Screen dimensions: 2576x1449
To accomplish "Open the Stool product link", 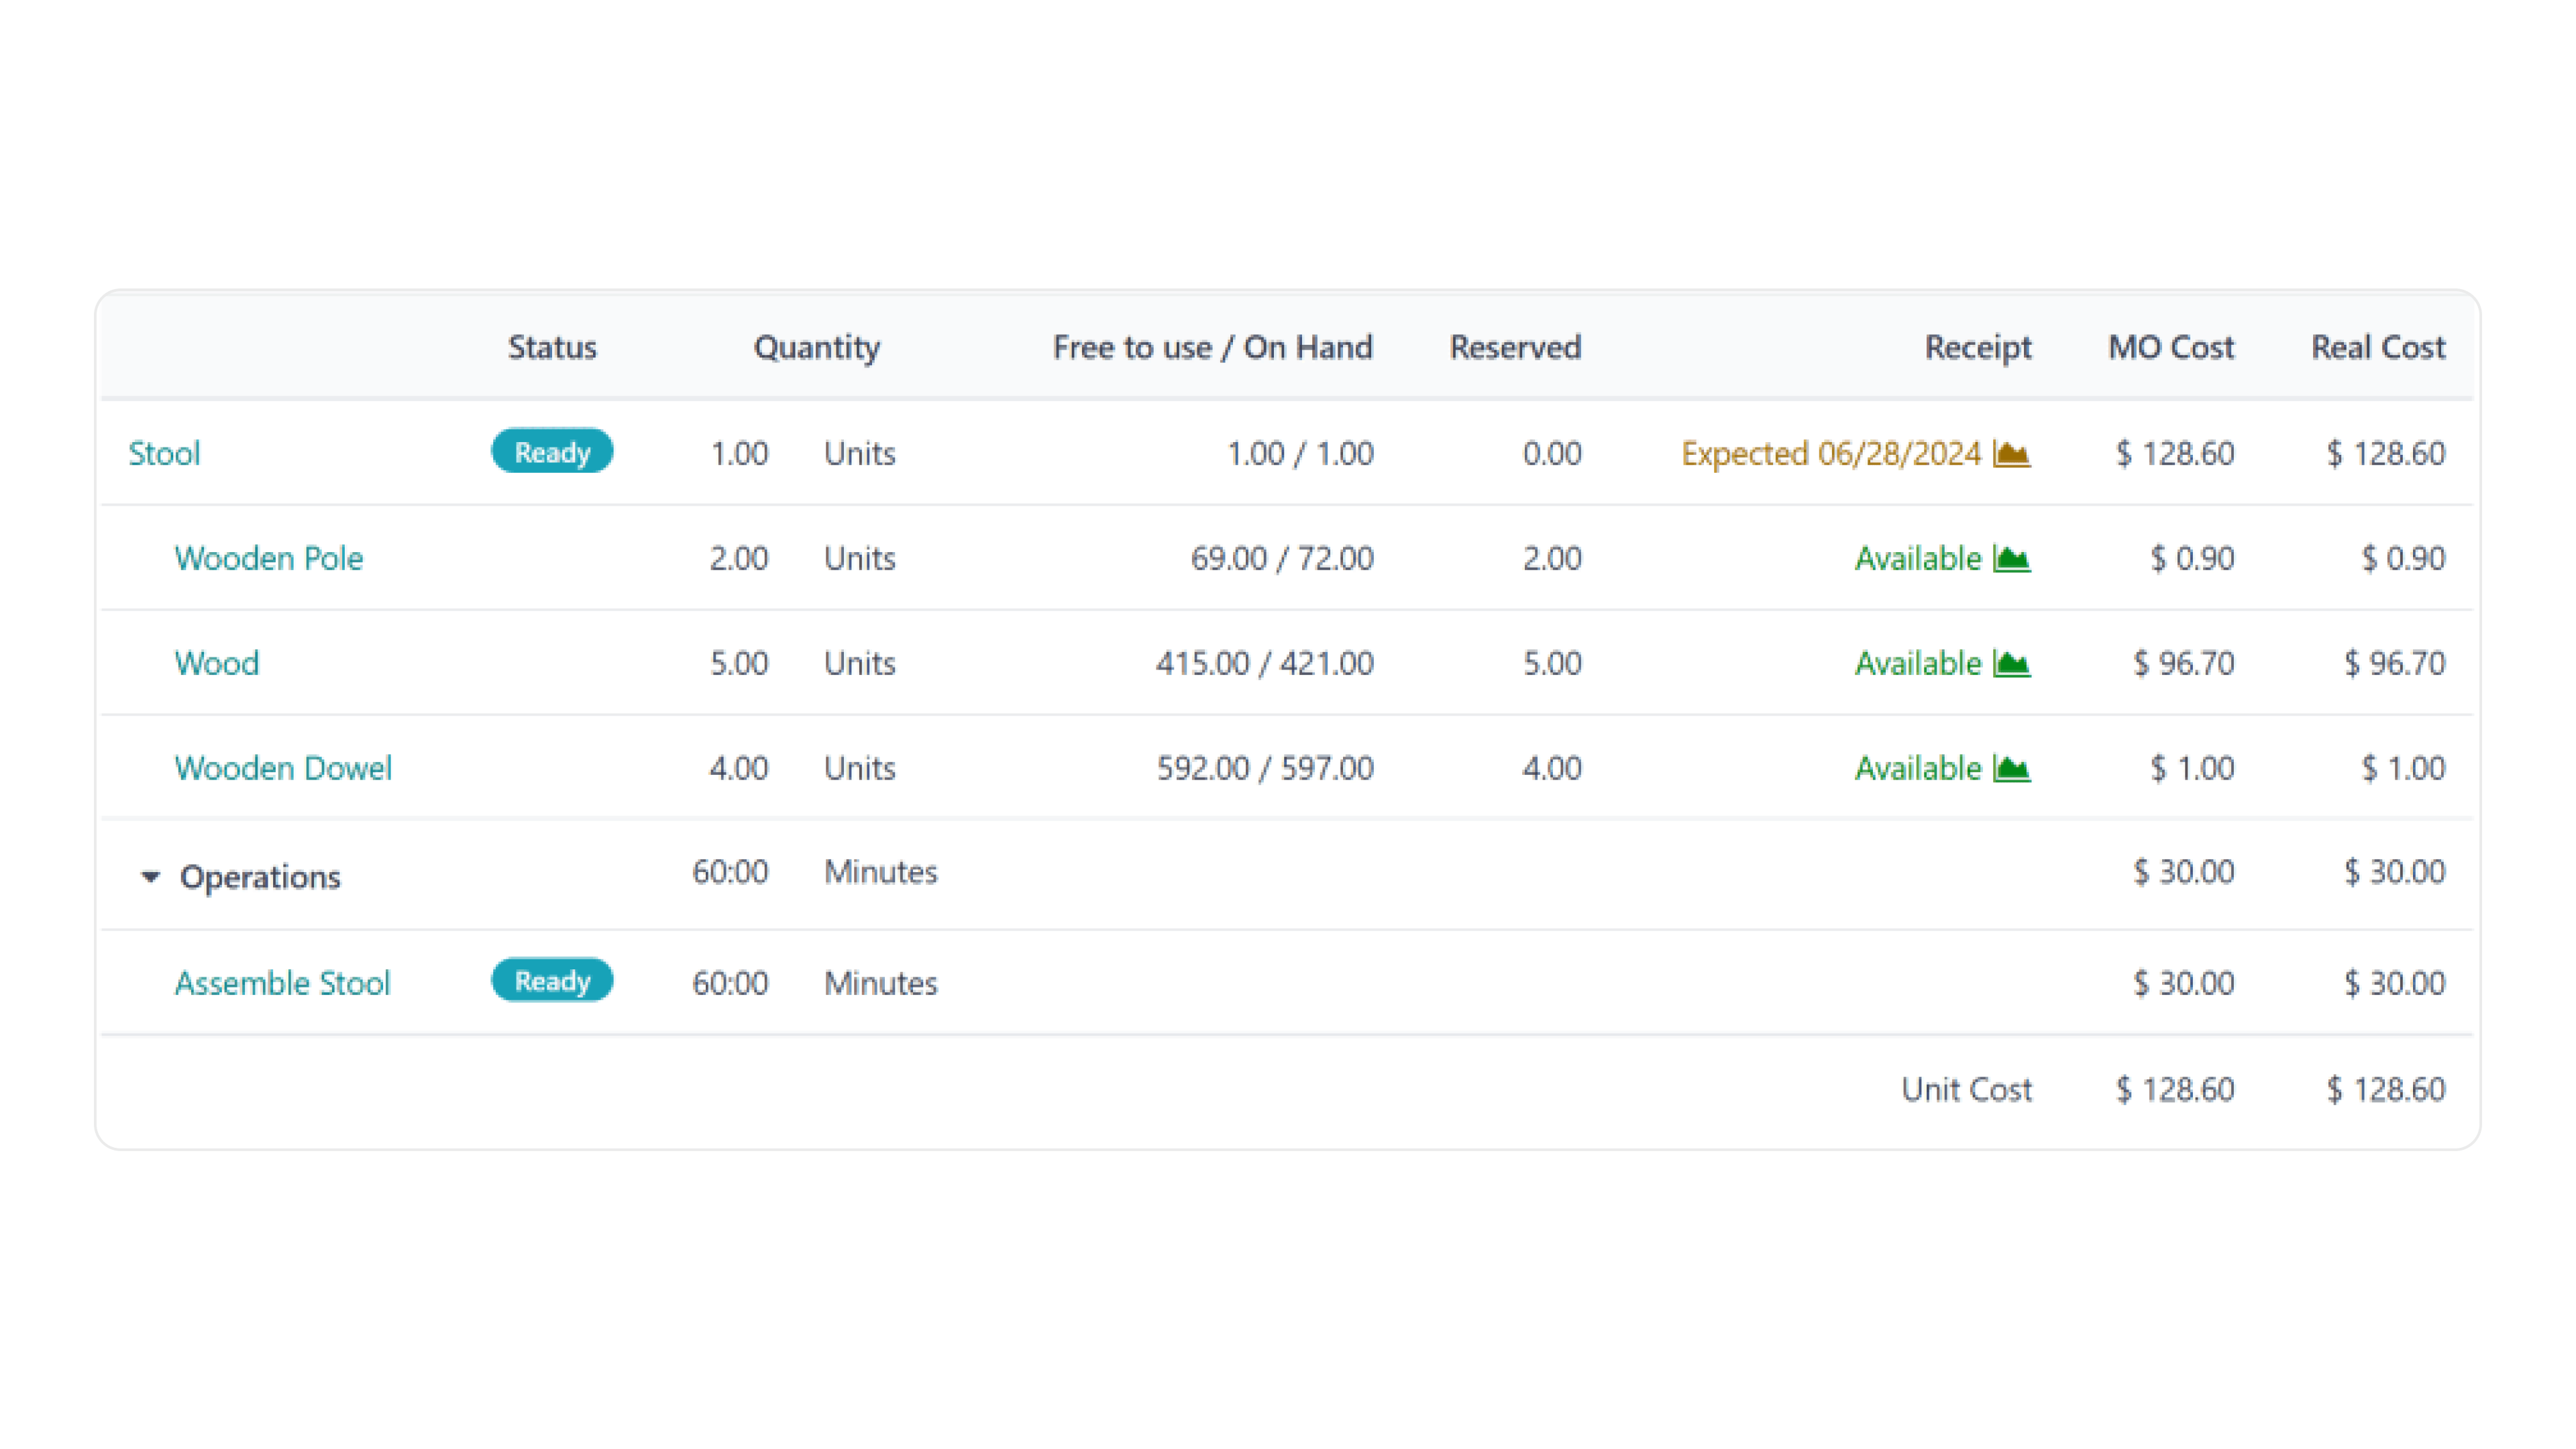I will tap(164, 454).
